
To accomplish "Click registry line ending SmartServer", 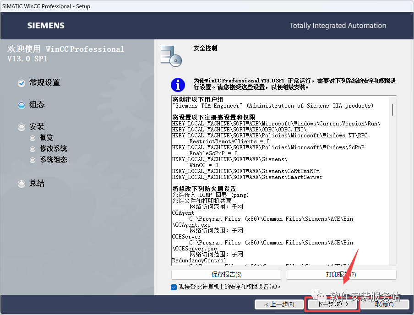I will [x=247, y=177].
